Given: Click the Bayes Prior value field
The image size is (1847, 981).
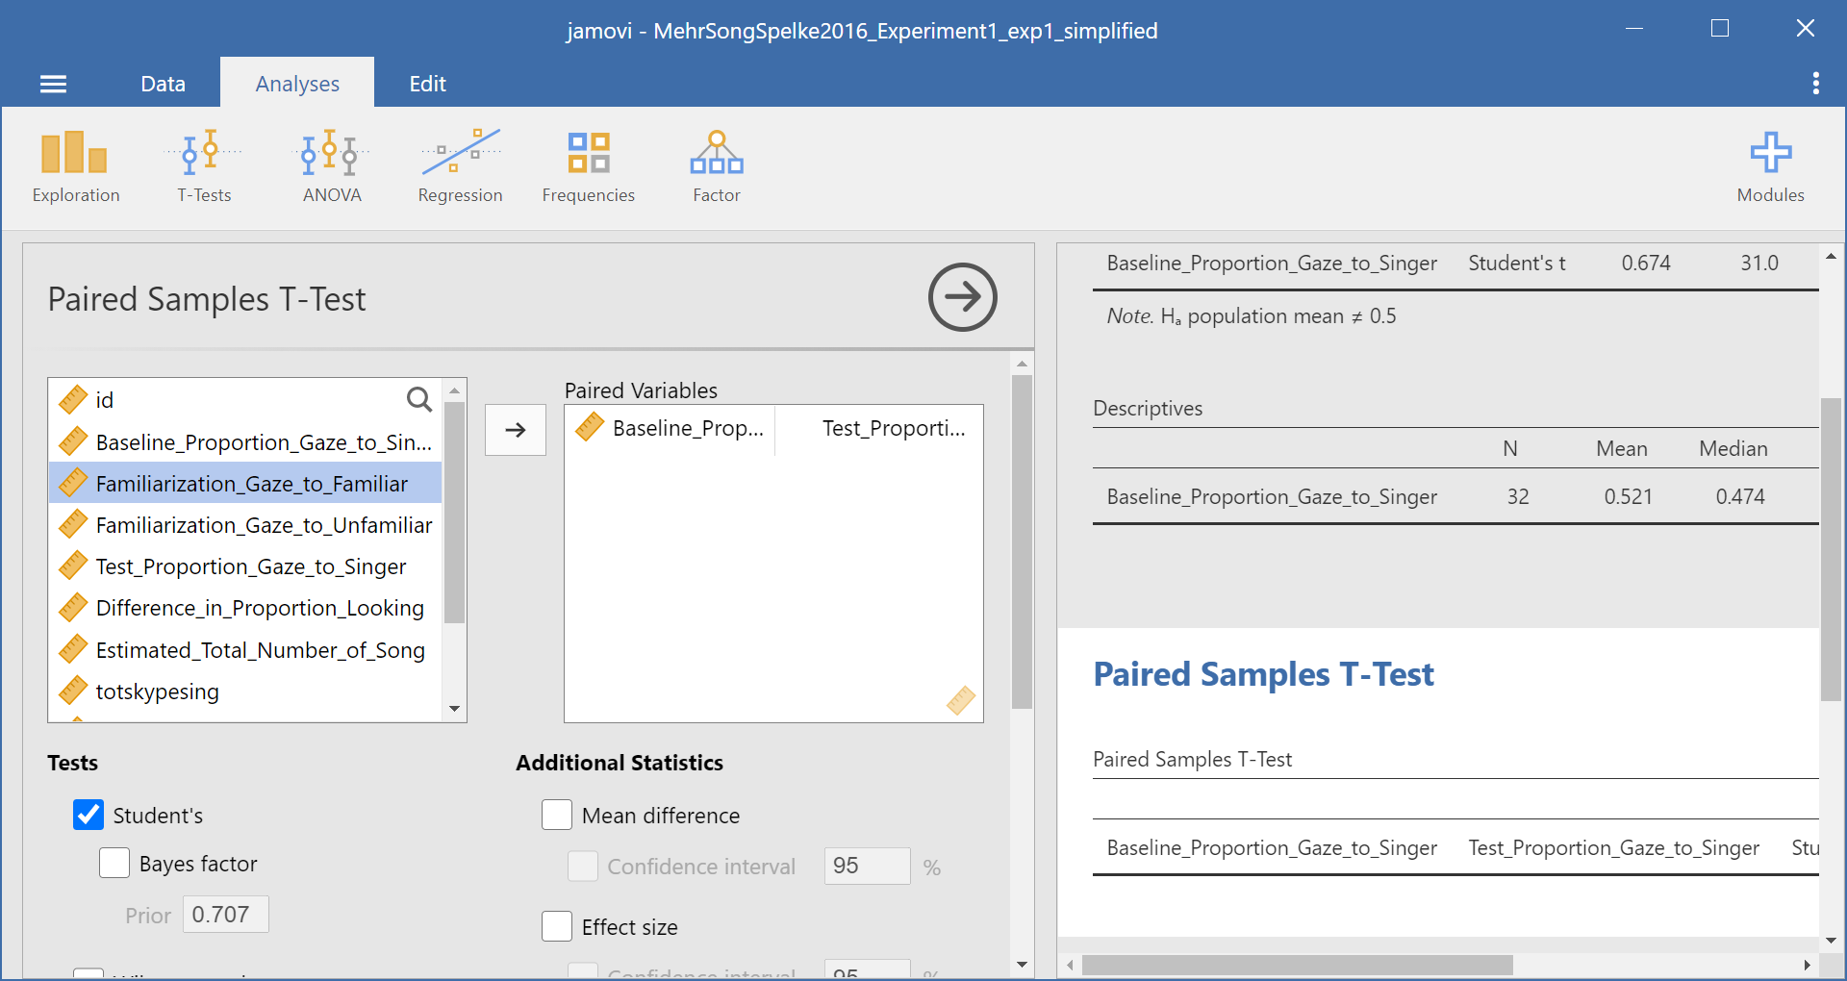Looking at the screenshot, I should click(x=225, y=915).
